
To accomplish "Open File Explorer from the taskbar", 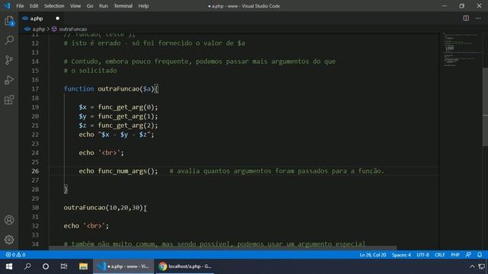I will tap(83, 266).
